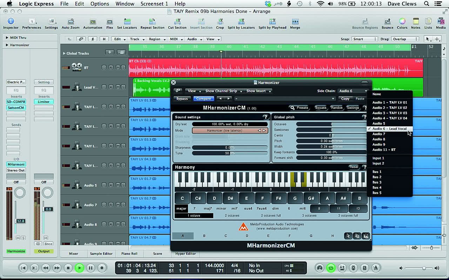The height and width of the screenshot is (280, 449).
Task: Open the Screenset 1 menu
Action: pos(154,4)
